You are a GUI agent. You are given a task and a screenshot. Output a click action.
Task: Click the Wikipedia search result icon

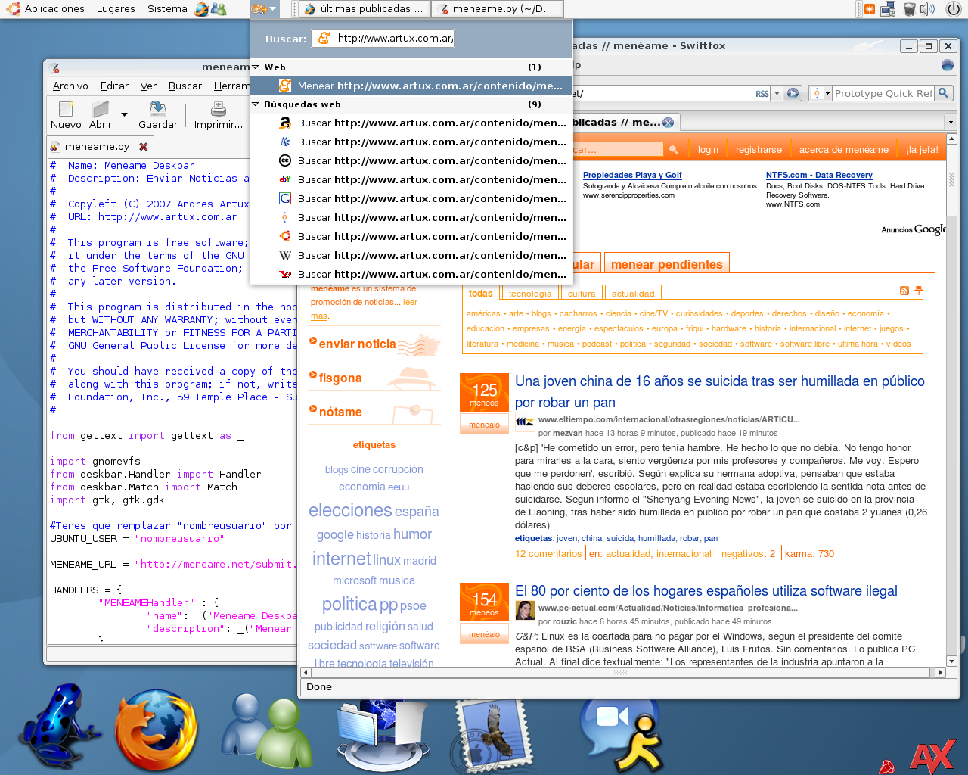285,255
